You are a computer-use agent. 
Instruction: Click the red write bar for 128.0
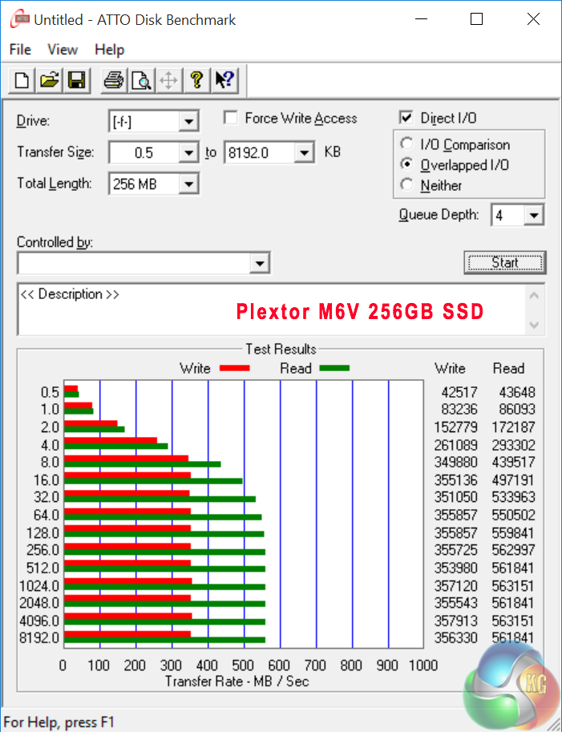click(127, 528)
